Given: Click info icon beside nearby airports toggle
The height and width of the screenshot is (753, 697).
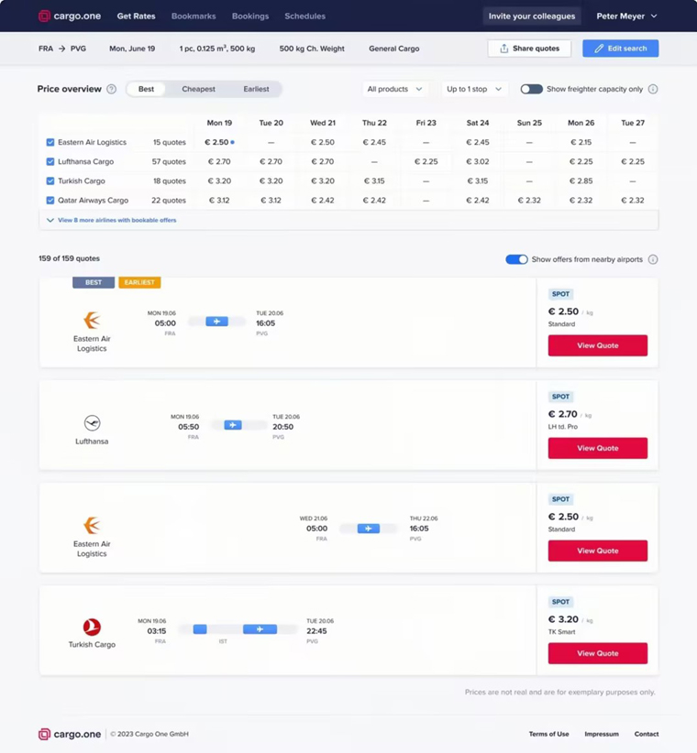Looking at the screenshot, I should pos(653,259).
